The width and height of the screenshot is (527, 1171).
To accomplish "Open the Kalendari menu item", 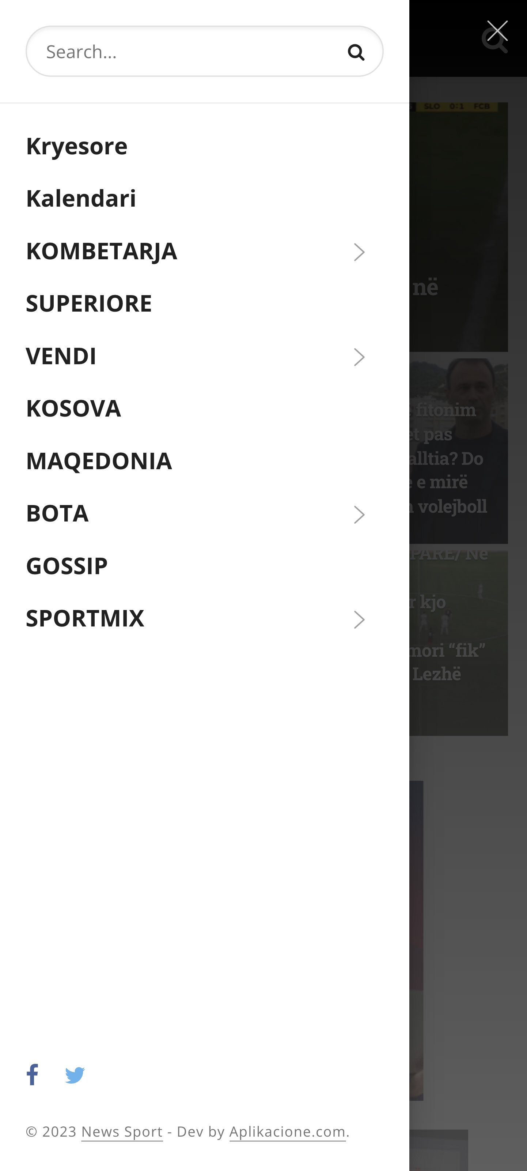I will [x=81, y=199].
